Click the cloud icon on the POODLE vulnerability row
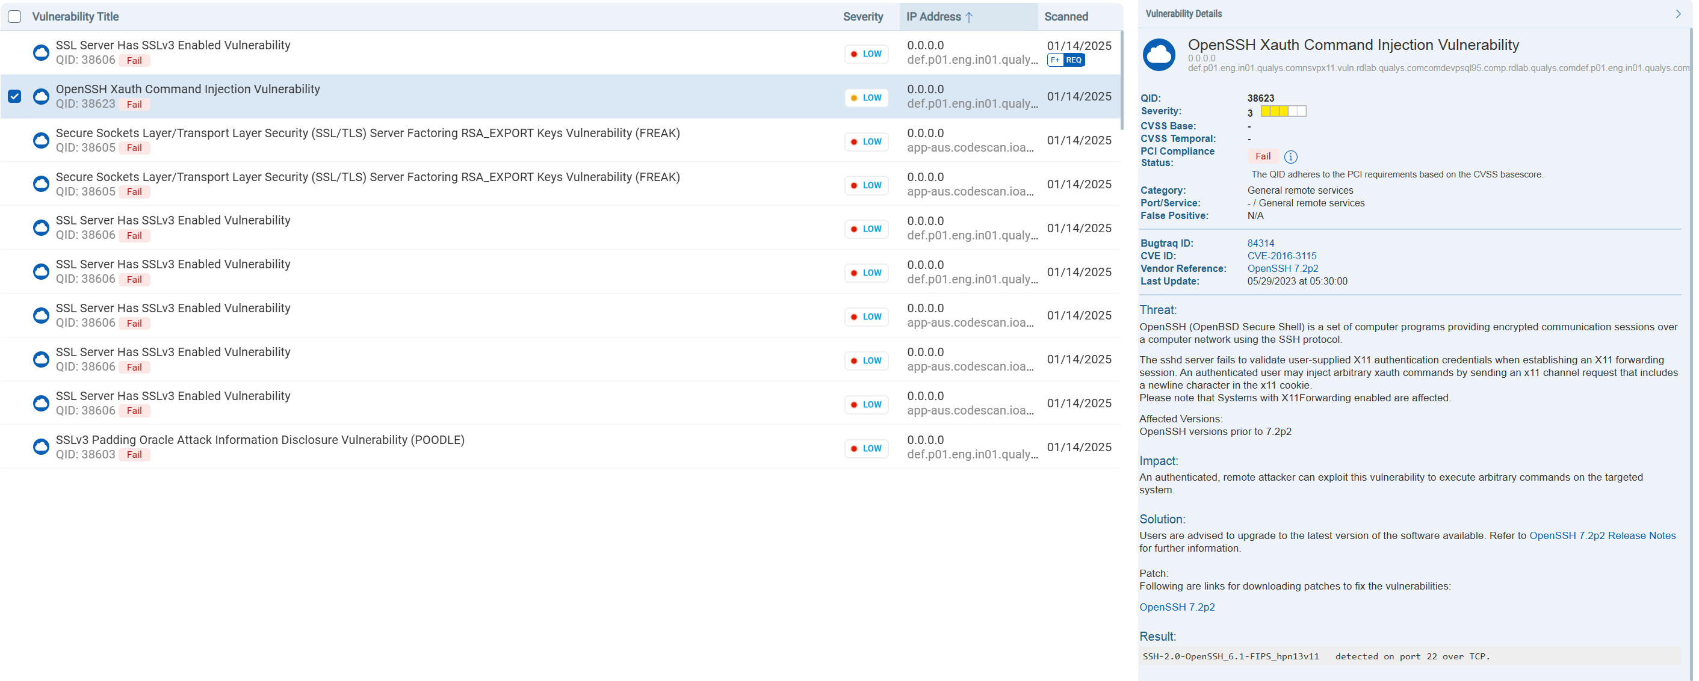The height and width of the screenshot is (681, 1699). pyautogui.click(x=41, y=447)
